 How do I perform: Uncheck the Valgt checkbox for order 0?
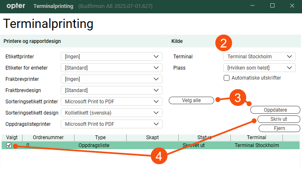[x=9, y=145]
